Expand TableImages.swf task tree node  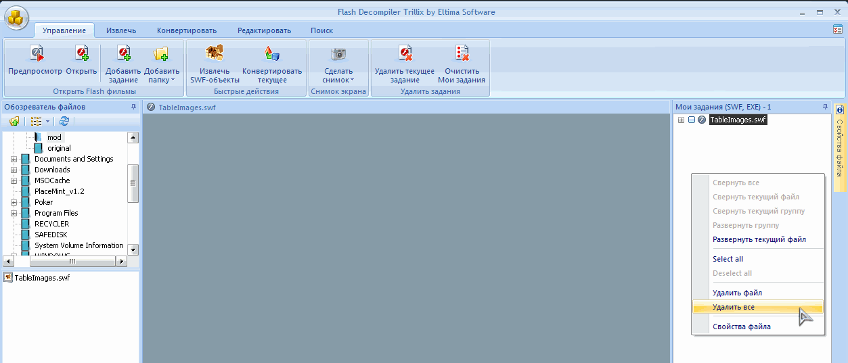(x=681, y=120)
